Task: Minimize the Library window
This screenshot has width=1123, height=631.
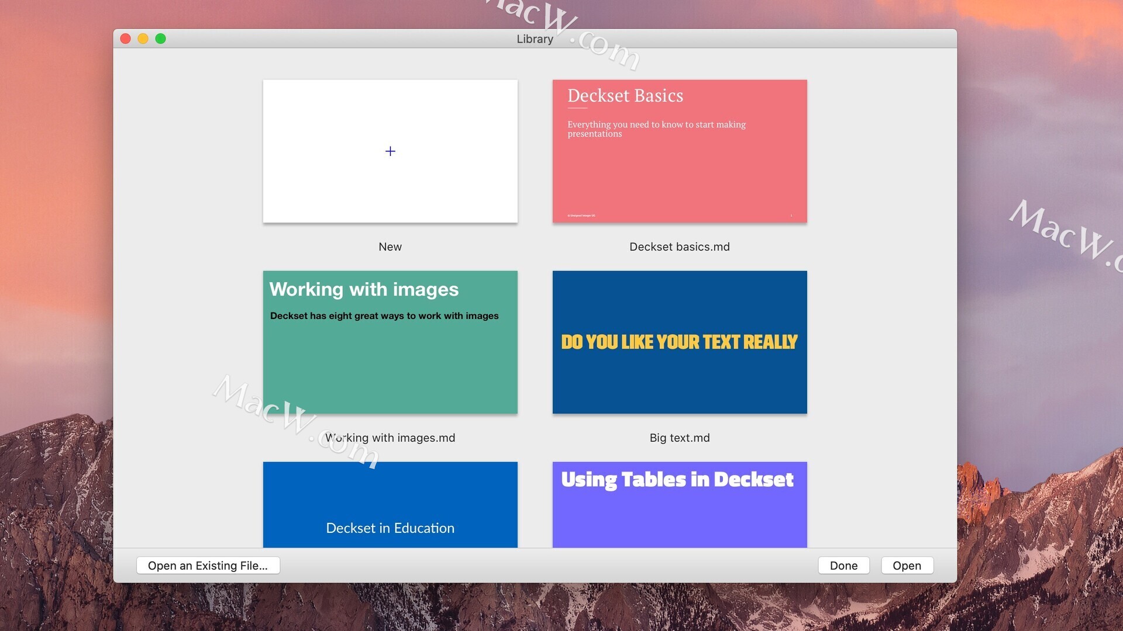Action: (x=143, y=39)
